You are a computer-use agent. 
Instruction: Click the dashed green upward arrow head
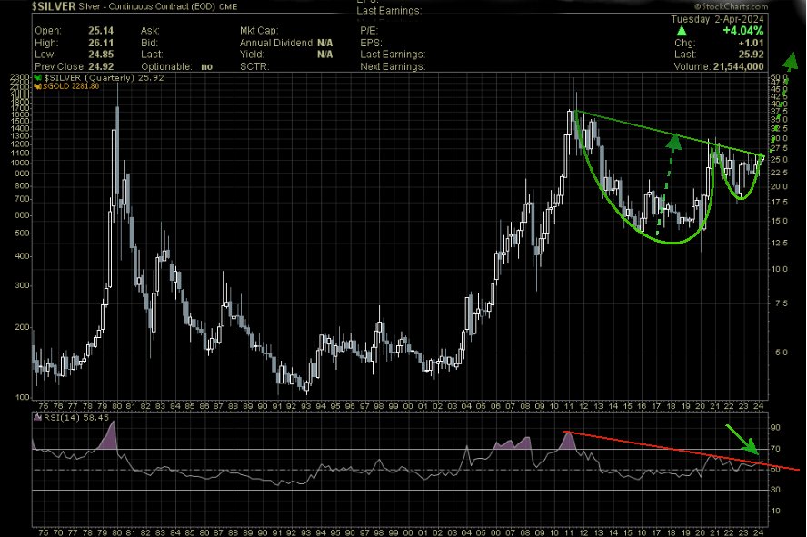pyautogui.click(x=675, y=141)
